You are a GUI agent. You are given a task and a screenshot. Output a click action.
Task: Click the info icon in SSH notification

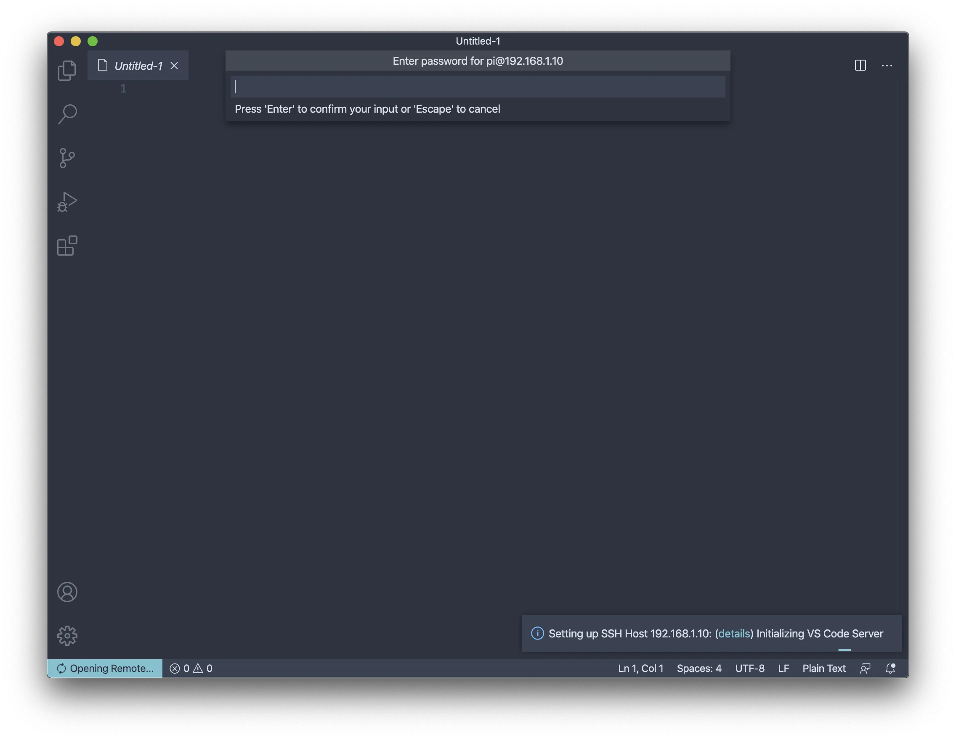pyautogui.click(x=537, y=633)
